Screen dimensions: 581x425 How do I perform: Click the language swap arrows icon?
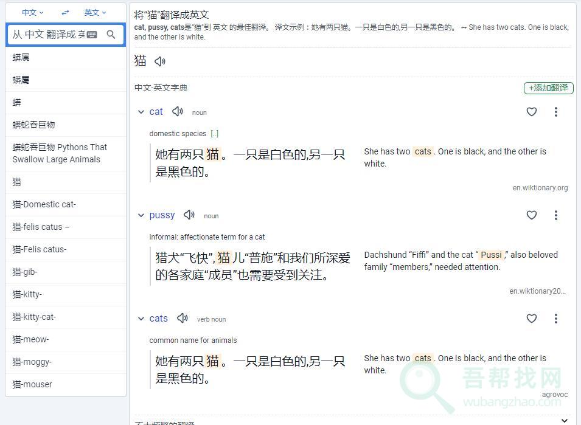tap(65, 12)
